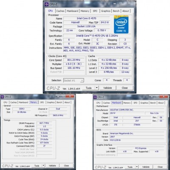Click Validate button in Mainboard window
Image resolution: width=170 pixels, height=170 pixels.
[146, 167]
